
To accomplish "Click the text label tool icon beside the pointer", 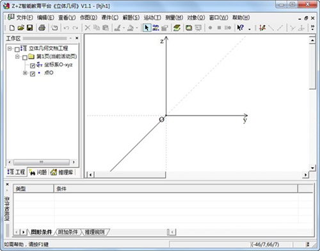I will point(156,28).
